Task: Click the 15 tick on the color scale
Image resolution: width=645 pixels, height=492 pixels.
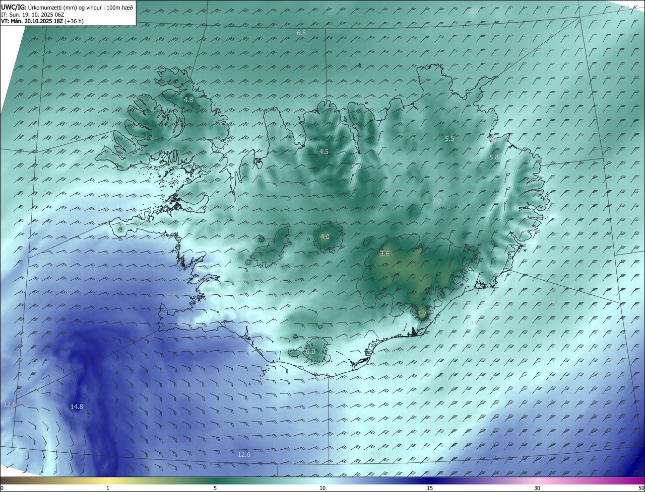Action: click(430, 488)
